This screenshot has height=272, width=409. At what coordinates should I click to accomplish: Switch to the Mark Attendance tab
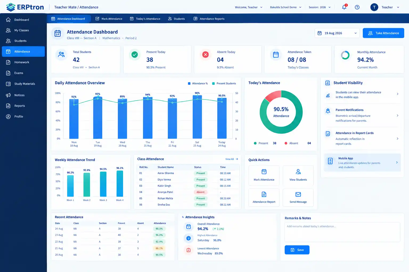click(x=109, y=19)
